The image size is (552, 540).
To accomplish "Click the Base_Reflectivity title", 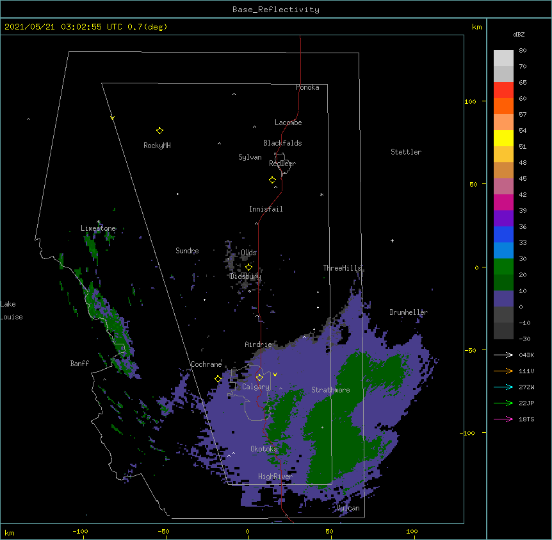I will pos(276,10).
